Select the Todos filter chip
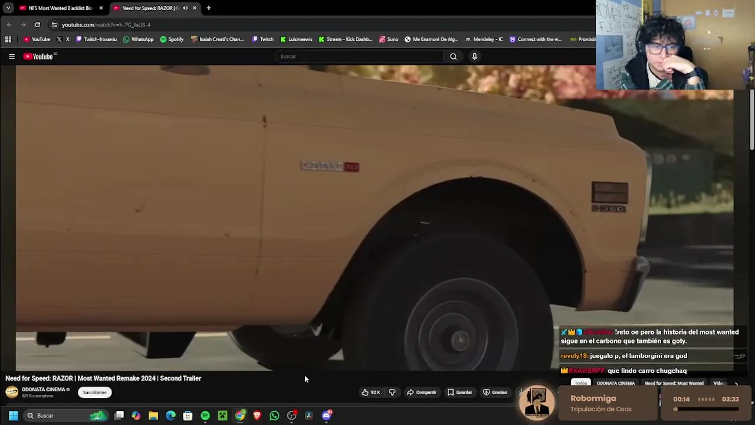Screen dimensions: 755x425 point(581,384)
